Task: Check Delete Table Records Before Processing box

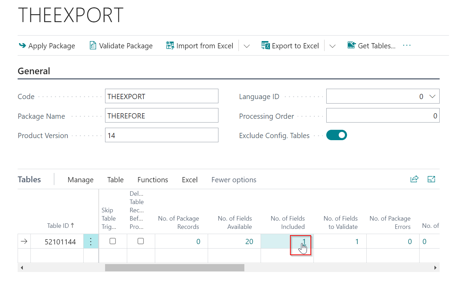Action: (x=141, y=241)
